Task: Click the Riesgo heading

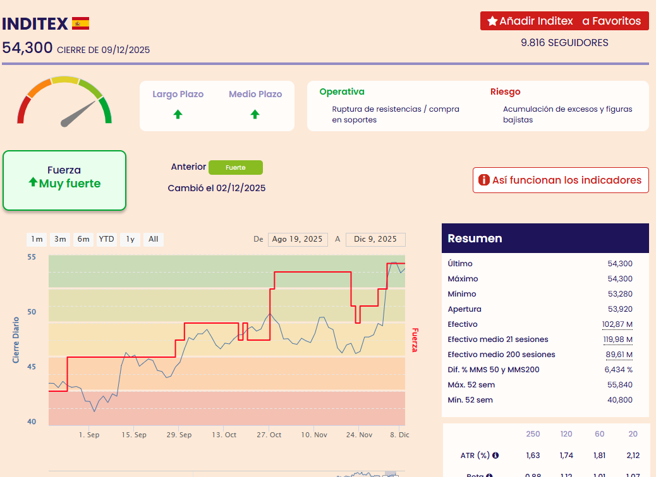Action: [x=506, y=91]
